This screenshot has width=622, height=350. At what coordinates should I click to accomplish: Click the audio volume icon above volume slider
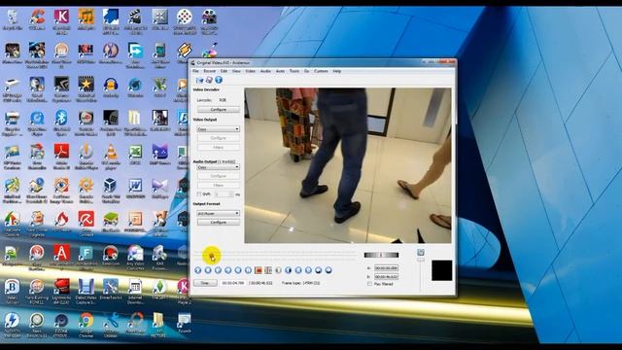421,253
